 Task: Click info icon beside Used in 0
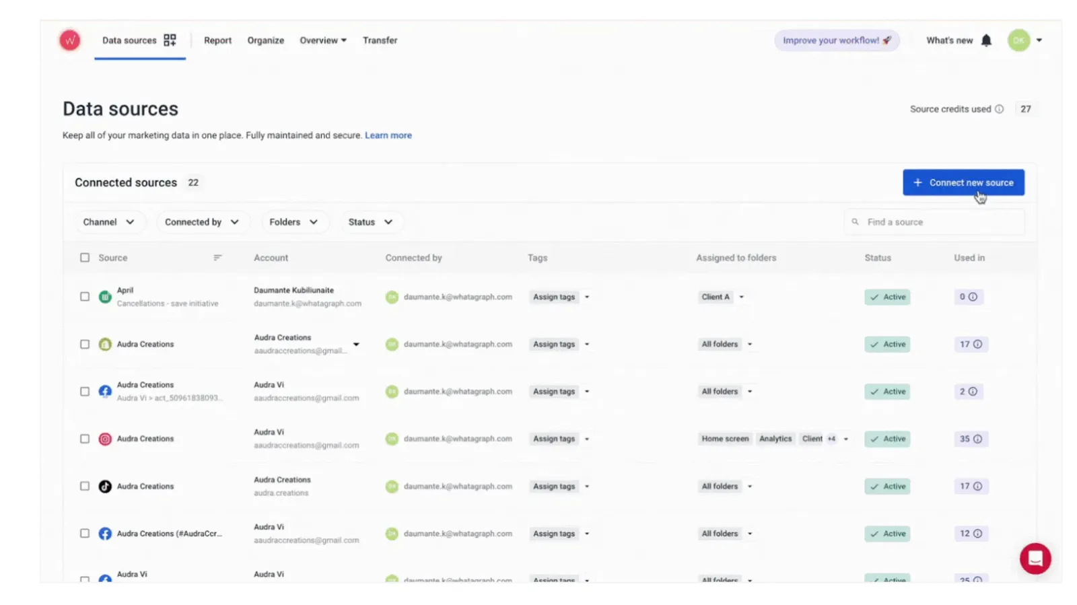click(x=973, y=297)
